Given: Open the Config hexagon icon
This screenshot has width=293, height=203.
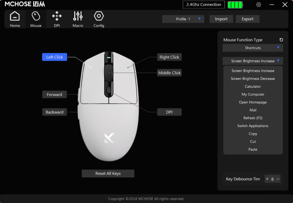Looking at the screenshot, I should (x=99, y=16).
